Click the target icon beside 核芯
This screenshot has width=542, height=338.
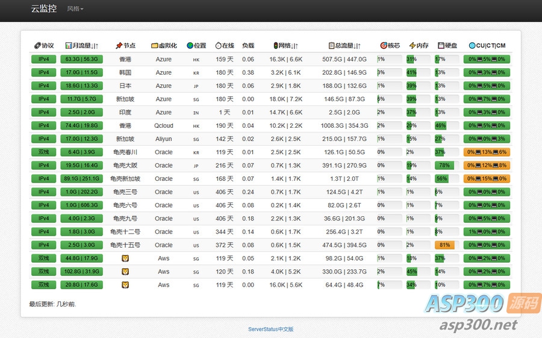click(384, 46)
